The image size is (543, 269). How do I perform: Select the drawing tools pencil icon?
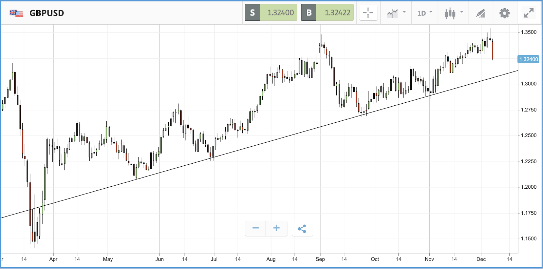coord(481,14)
